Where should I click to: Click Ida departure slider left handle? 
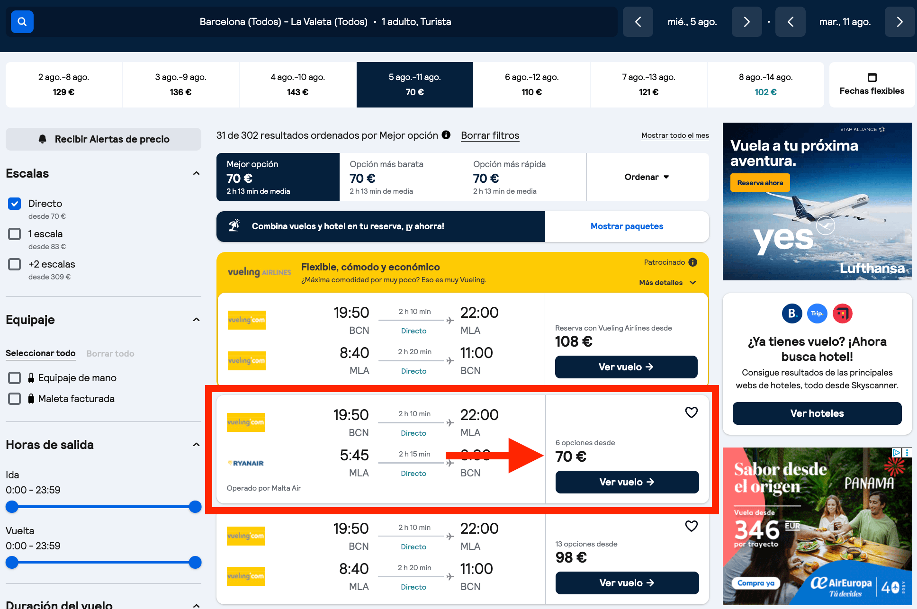[x=12, y=507]
